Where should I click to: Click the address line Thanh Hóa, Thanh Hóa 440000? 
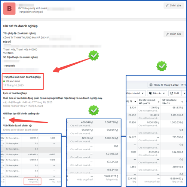(x=20, y=50)
